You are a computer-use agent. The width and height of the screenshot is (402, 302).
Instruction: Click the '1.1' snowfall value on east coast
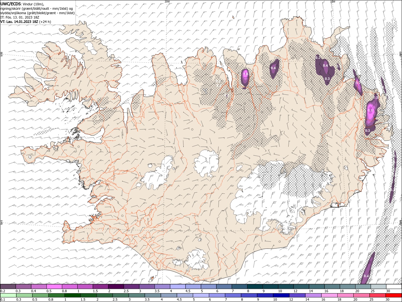[370, 111]
